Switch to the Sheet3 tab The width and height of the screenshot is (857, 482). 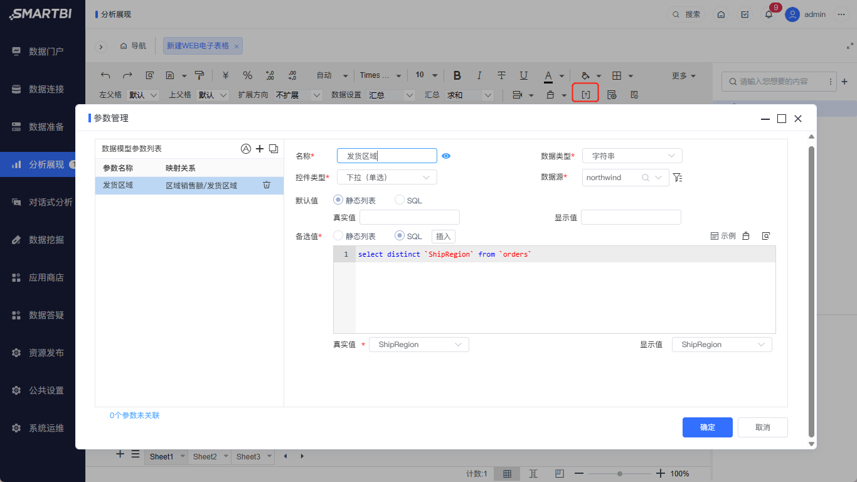[x=253, y=456]
